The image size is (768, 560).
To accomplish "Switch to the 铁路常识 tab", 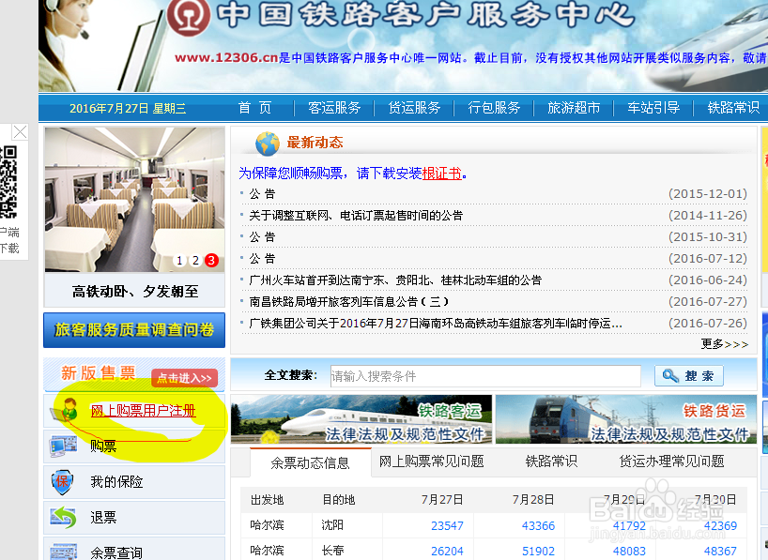I will [551, 462].
